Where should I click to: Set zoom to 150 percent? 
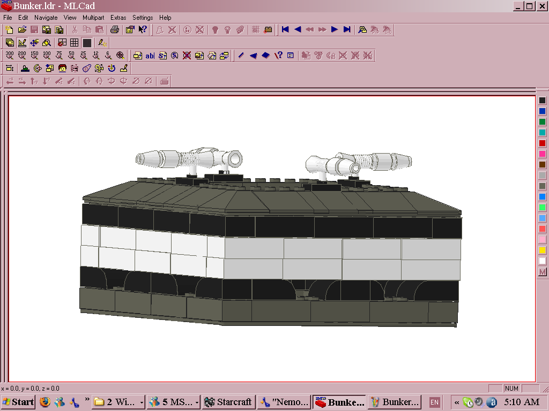tap(34, 55)
